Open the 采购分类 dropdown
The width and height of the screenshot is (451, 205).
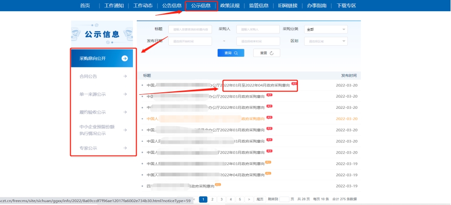coord(325,29)
